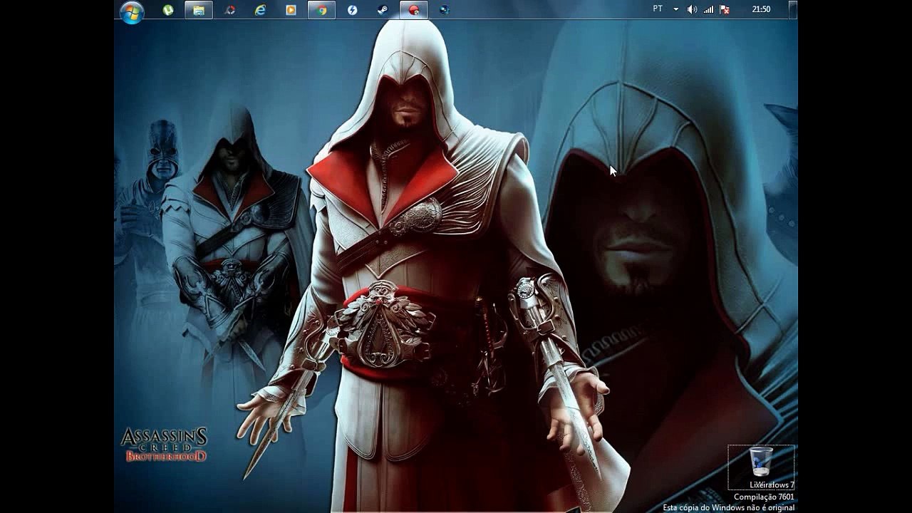The image size is (912, 513).
Task: Open the orange media player taskbar icon
Action: coord(291,10)
